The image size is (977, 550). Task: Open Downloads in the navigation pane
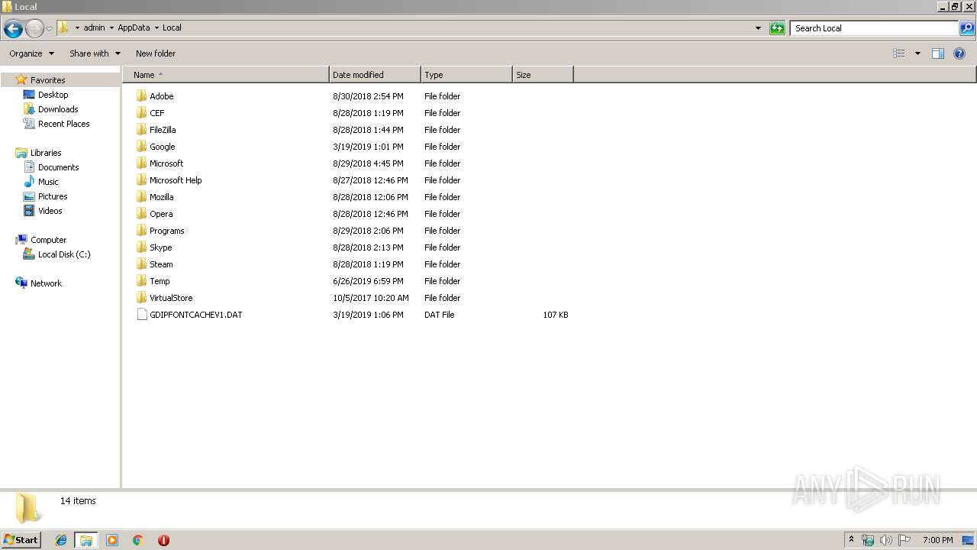point(58,109)
